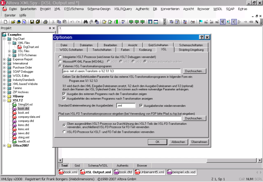This screenshot has width=263, height=182.
Task: Expand the Expense Report folder
Action: pos(4,59)
